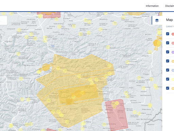Click the purple legend circle swatch
This screenshot has height=131, width=174.
(x=173, y=52)
